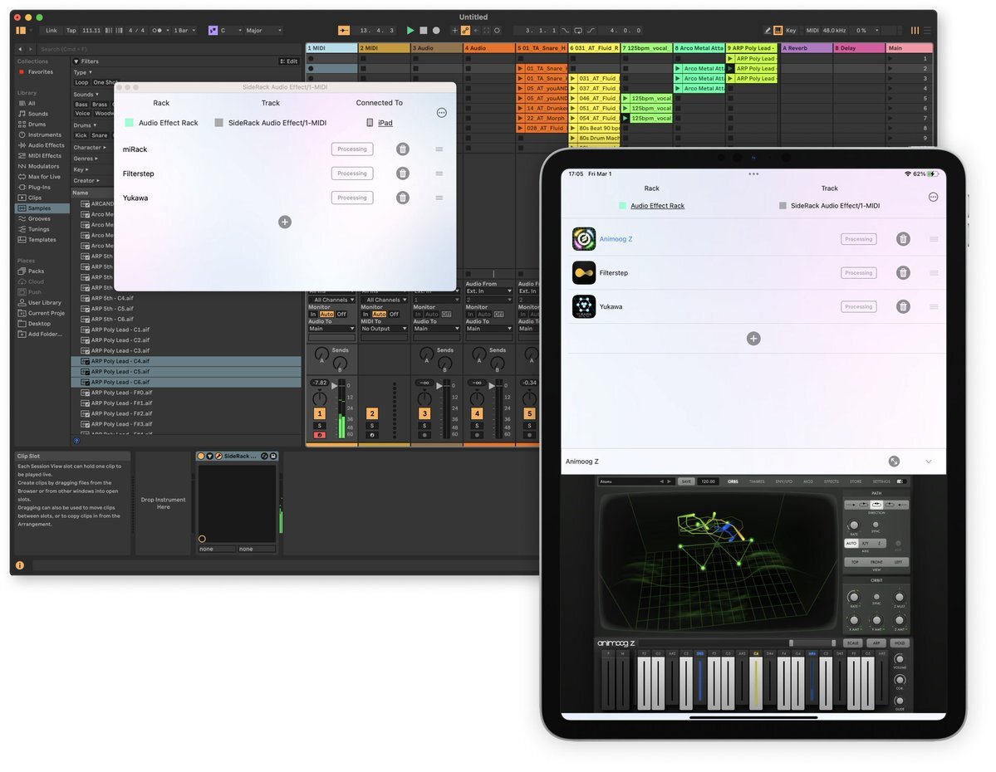
Task: Toggle track 1 activator button
Action: (320, 413)
